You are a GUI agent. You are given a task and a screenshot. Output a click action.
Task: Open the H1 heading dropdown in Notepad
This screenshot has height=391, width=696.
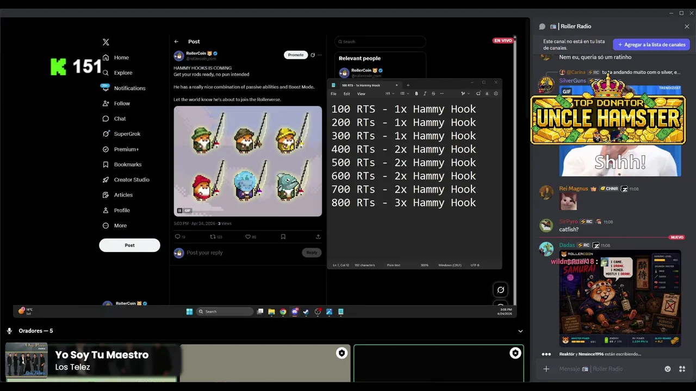tap(389, 93)
